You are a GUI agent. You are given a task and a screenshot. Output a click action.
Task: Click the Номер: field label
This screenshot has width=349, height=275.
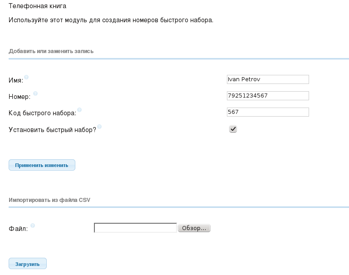20,97
